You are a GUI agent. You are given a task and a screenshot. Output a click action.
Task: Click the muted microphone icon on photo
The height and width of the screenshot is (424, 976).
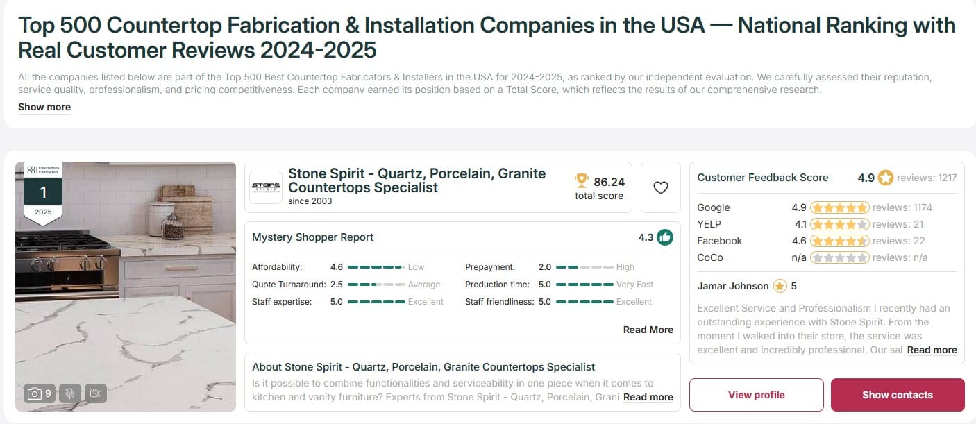click(x=69, y=393)
